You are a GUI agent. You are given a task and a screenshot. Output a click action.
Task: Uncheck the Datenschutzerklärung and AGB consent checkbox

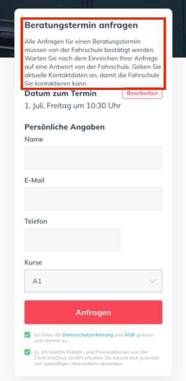coord(28,335)
